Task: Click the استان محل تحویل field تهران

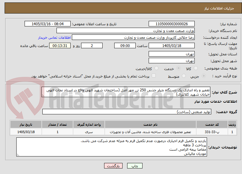Action: click(172, 54)
